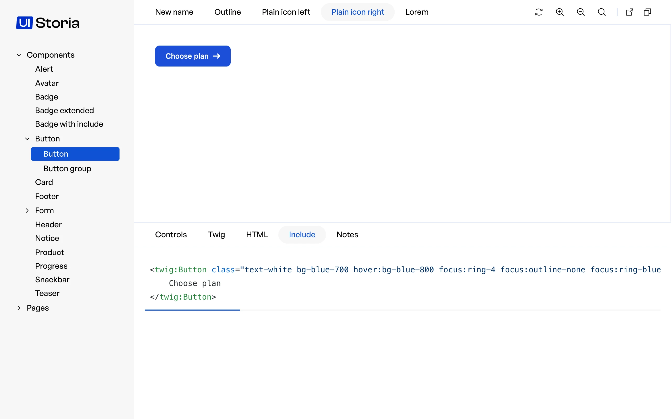Select the Plain icon left tab

[x=286, y=12]
